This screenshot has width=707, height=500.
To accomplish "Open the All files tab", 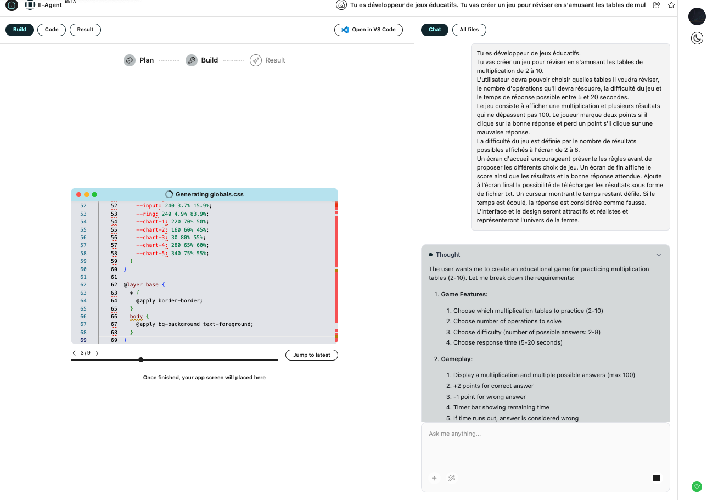I will point(469,30).
